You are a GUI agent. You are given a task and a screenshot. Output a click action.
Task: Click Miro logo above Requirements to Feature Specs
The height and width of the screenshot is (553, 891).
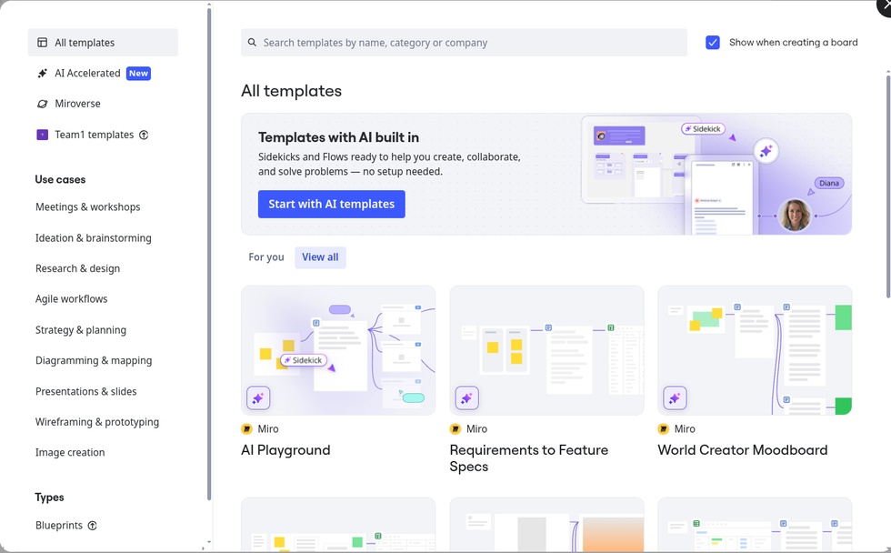456,429
